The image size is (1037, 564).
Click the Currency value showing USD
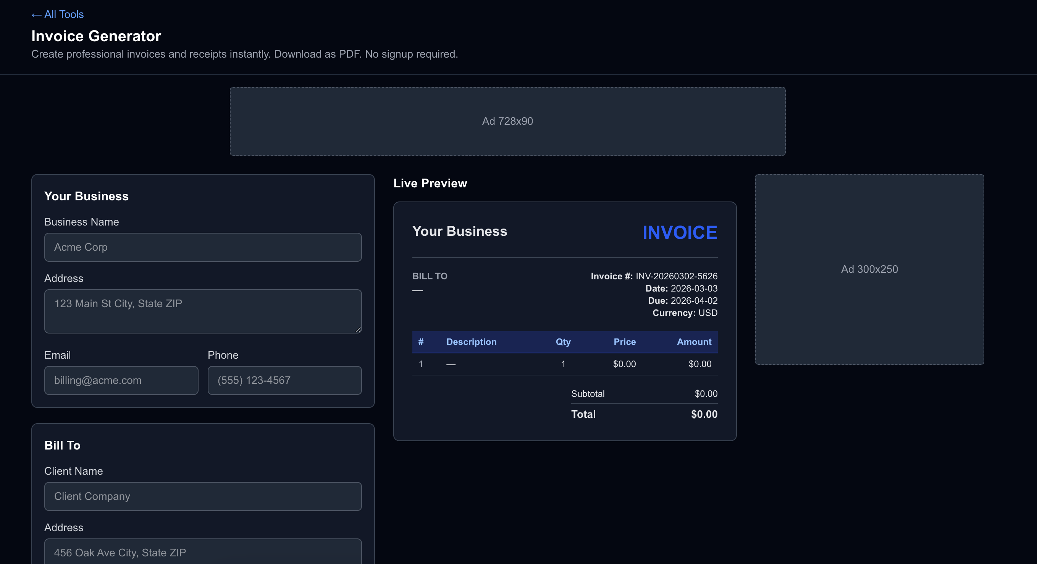708,313
